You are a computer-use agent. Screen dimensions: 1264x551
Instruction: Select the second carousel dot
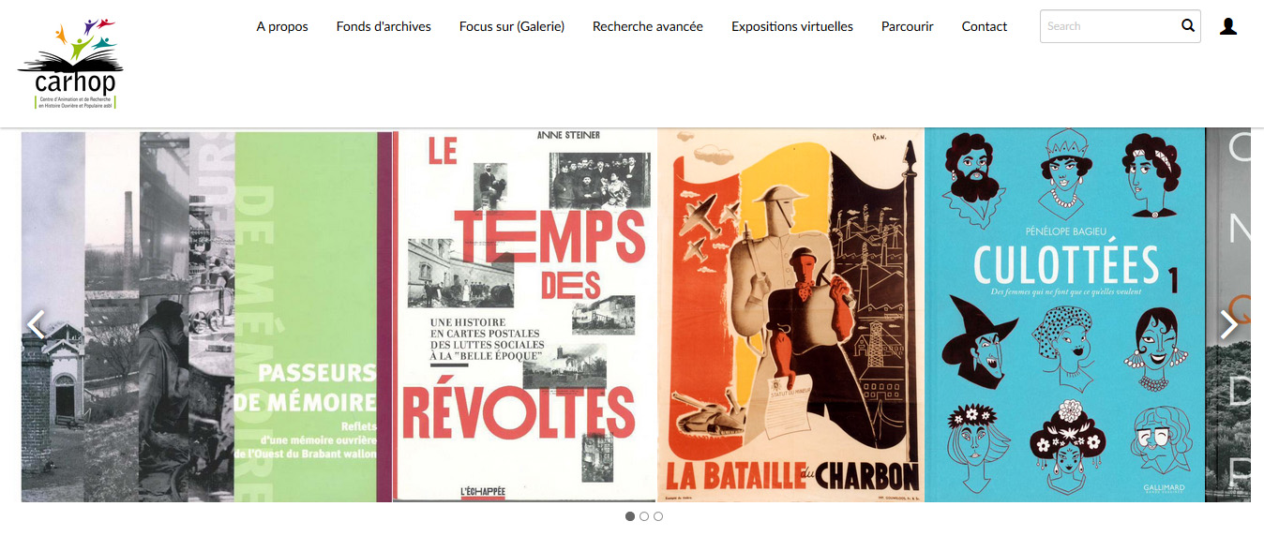(644, 516)
